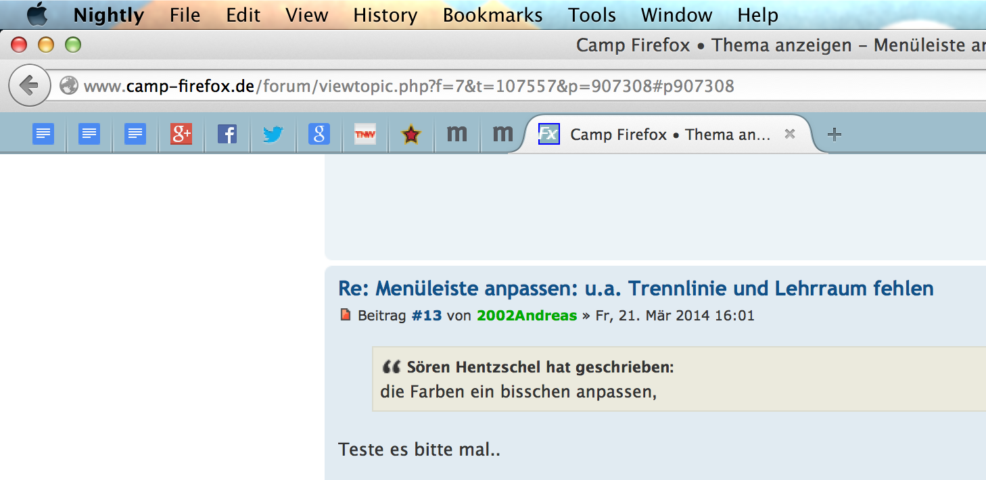
Task: Switch to the Google+ pinned tab
Action: [181, 135]
